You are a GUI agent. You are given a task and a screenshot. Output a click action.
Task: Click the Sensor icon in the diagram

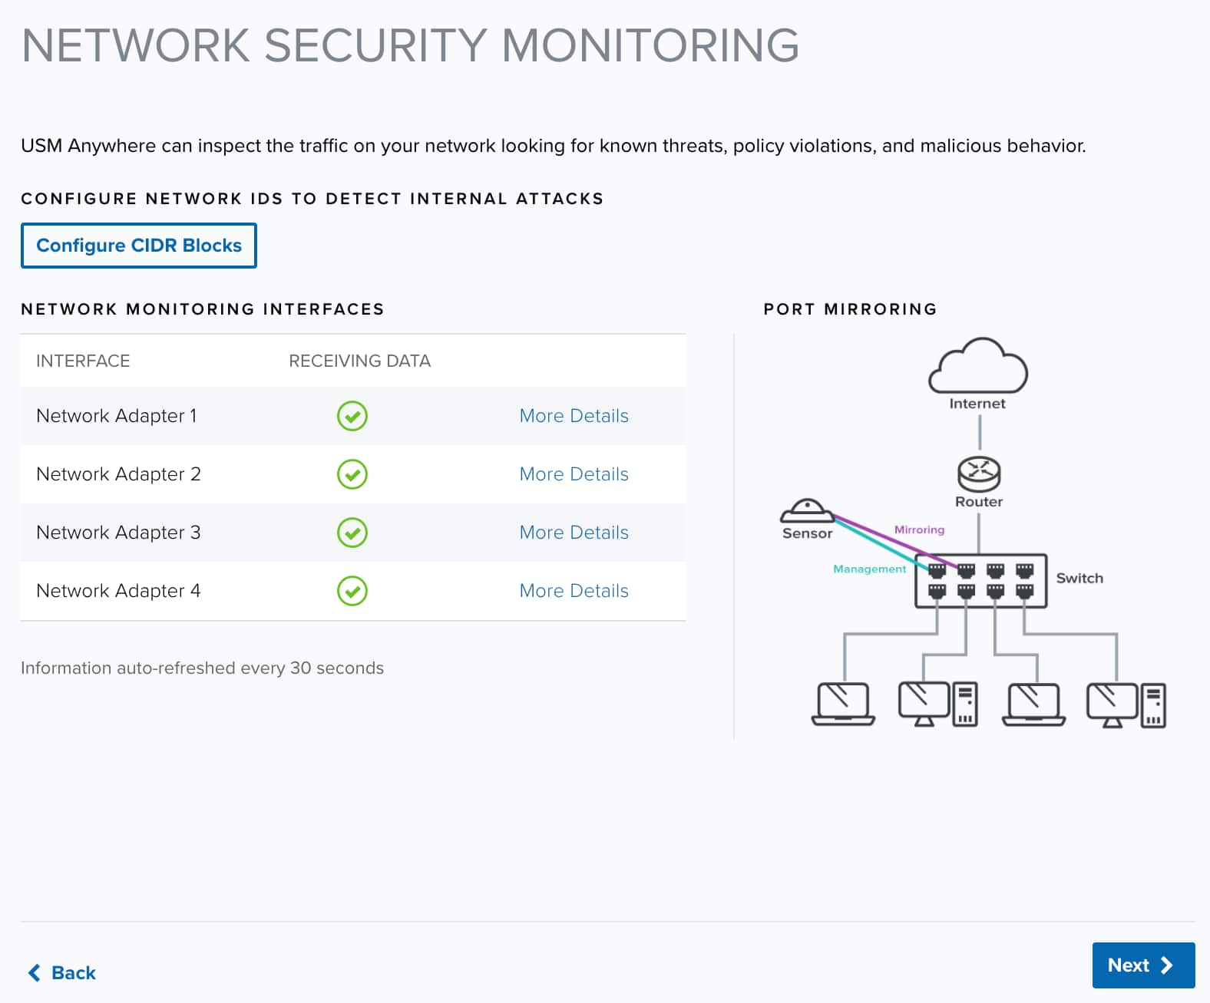point(806,510)
